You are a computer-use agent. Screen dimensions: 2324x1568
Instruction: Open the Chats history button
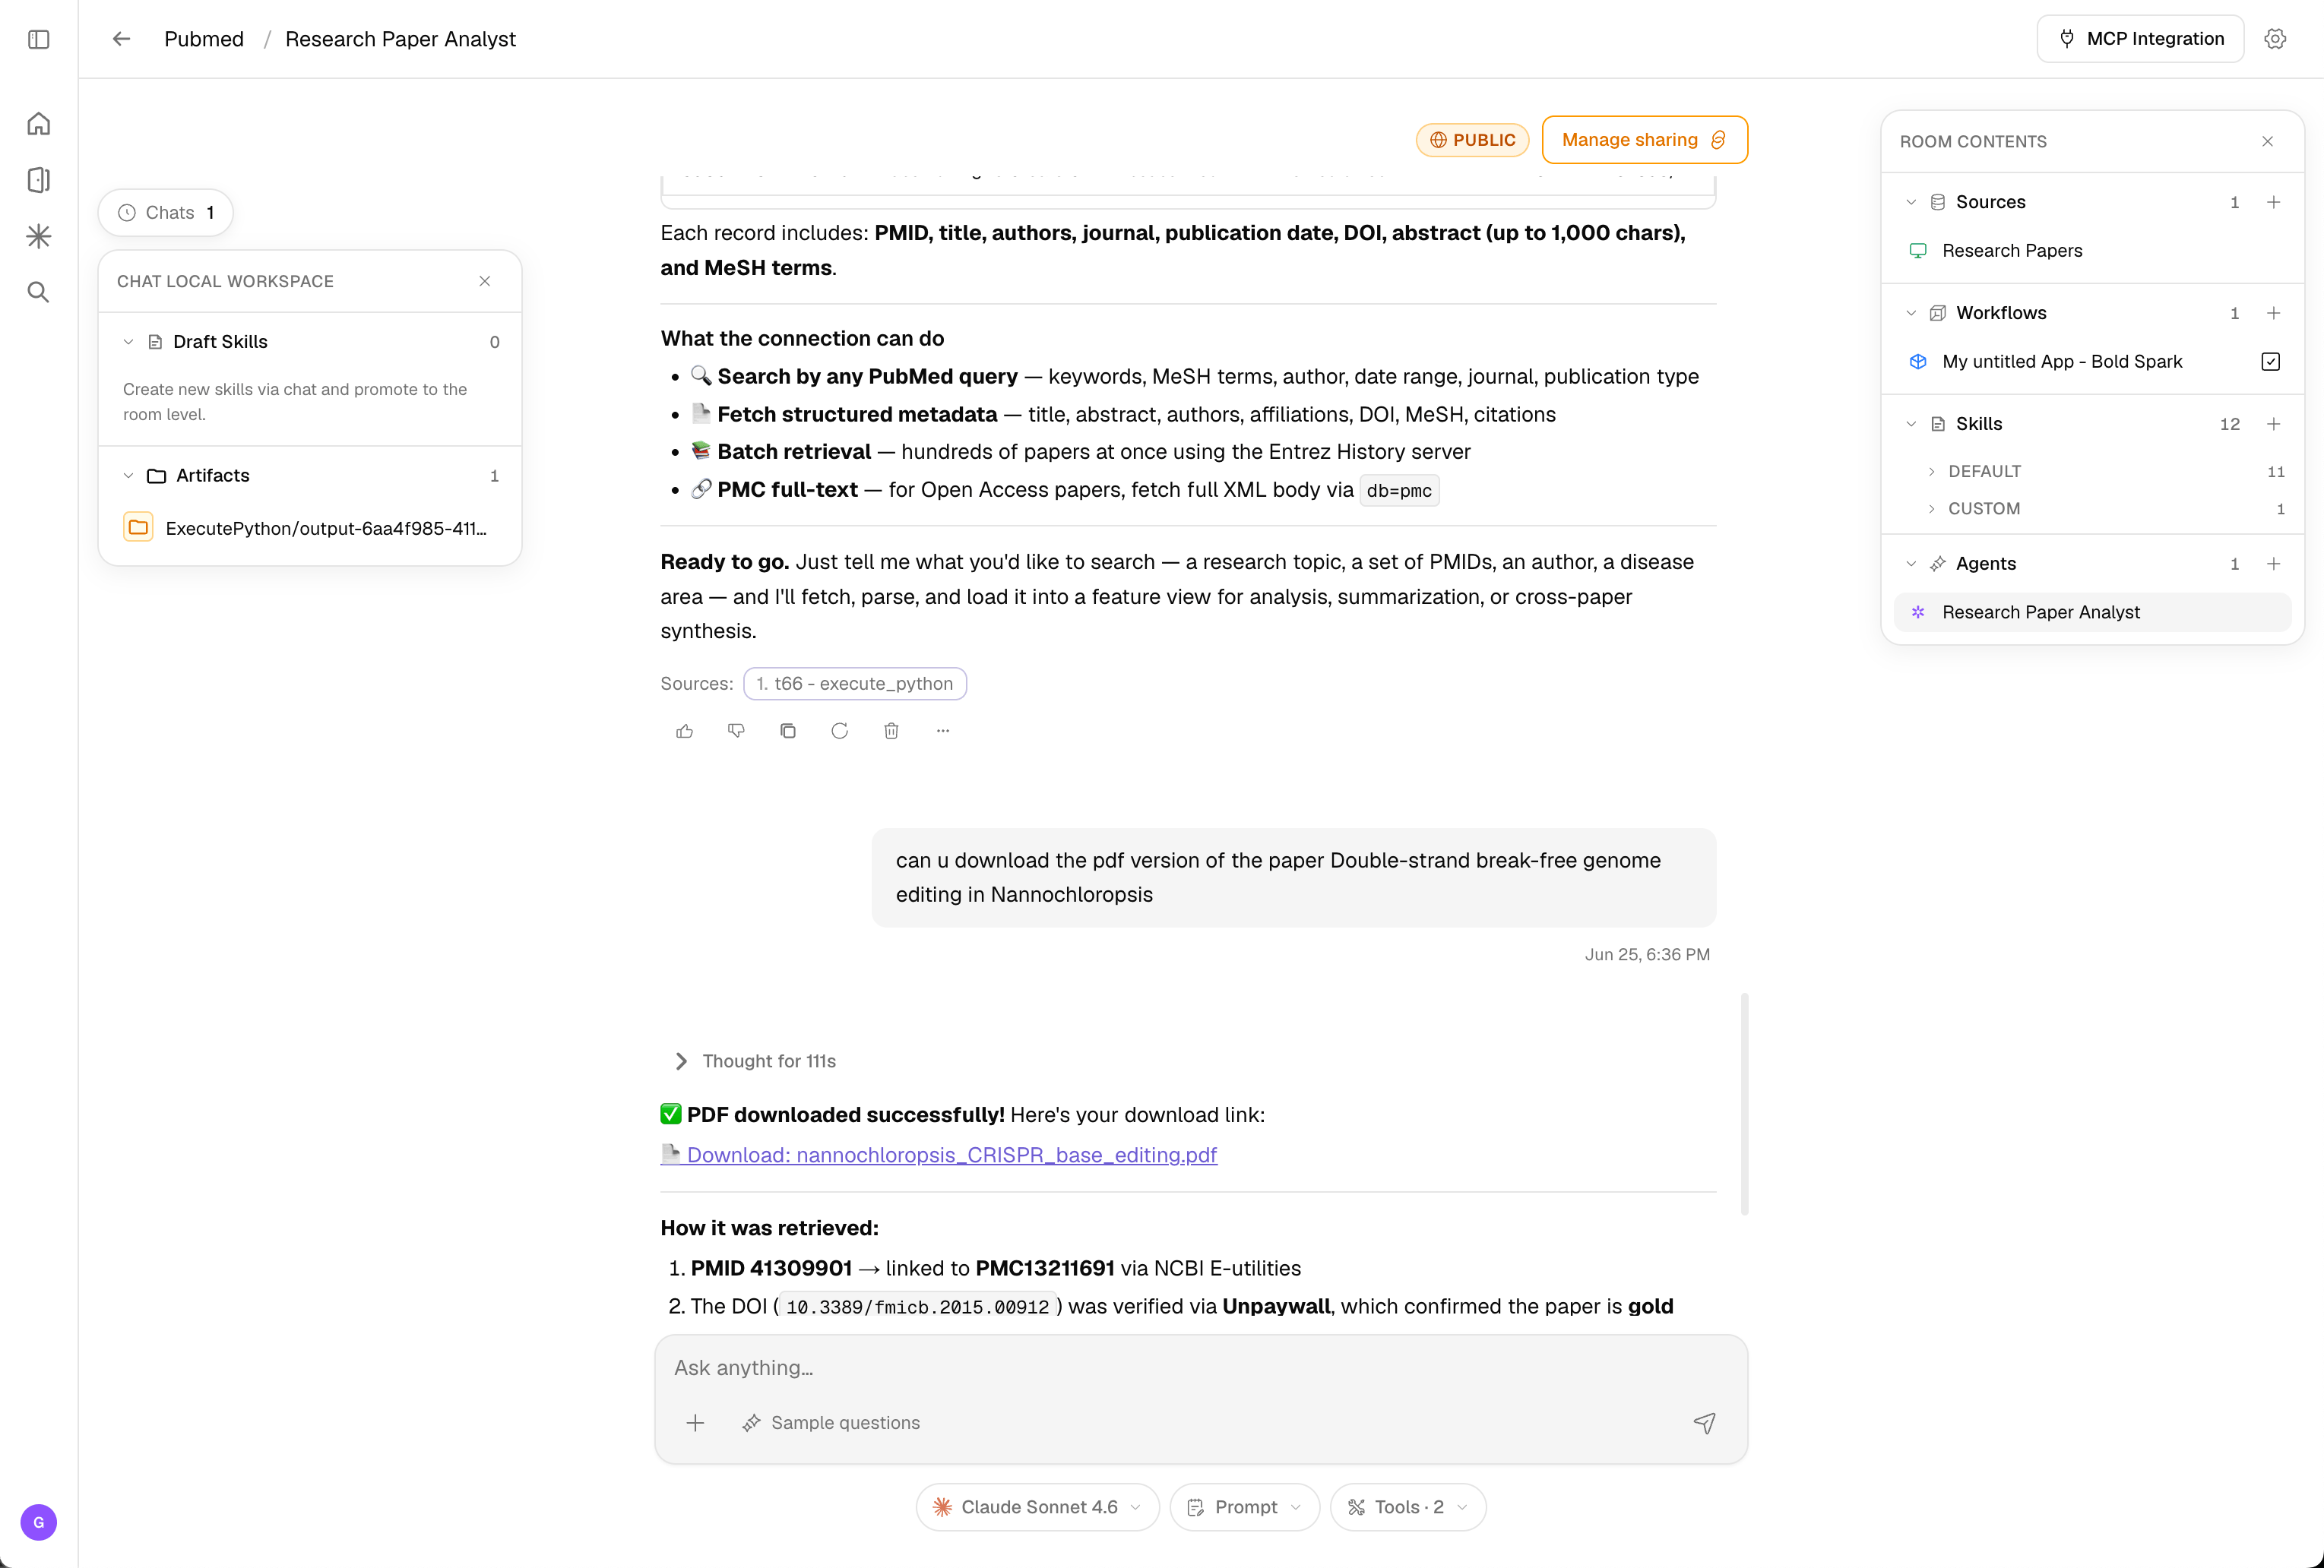point(166,213)
